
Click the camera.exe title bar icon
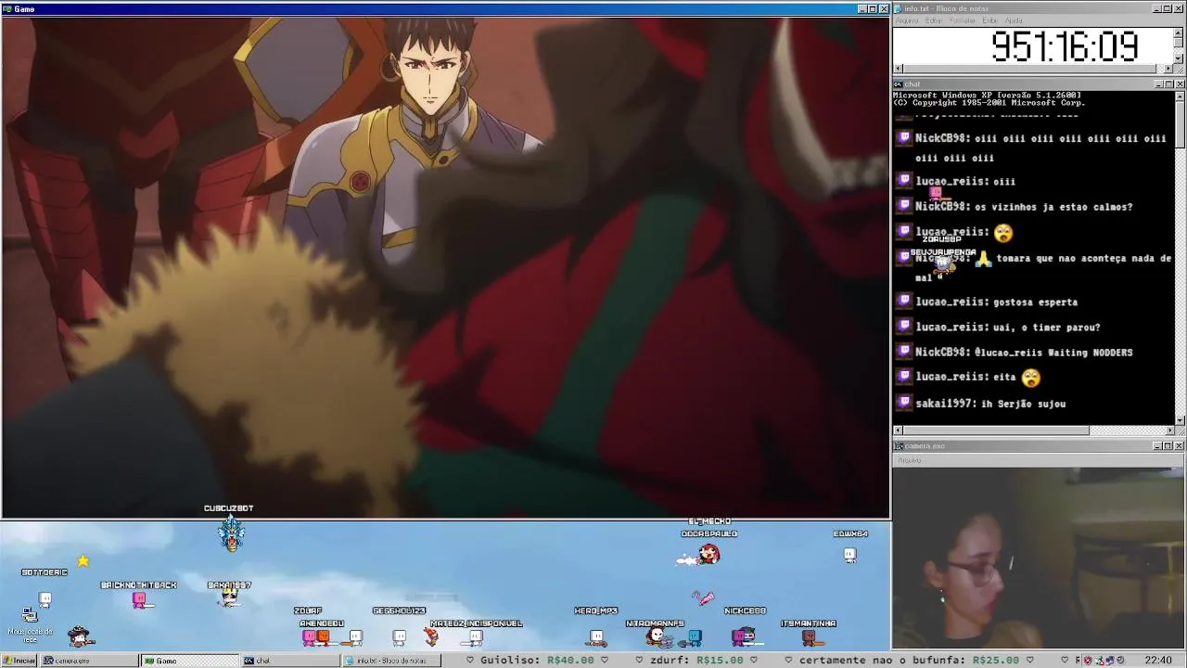click(899, 446)
